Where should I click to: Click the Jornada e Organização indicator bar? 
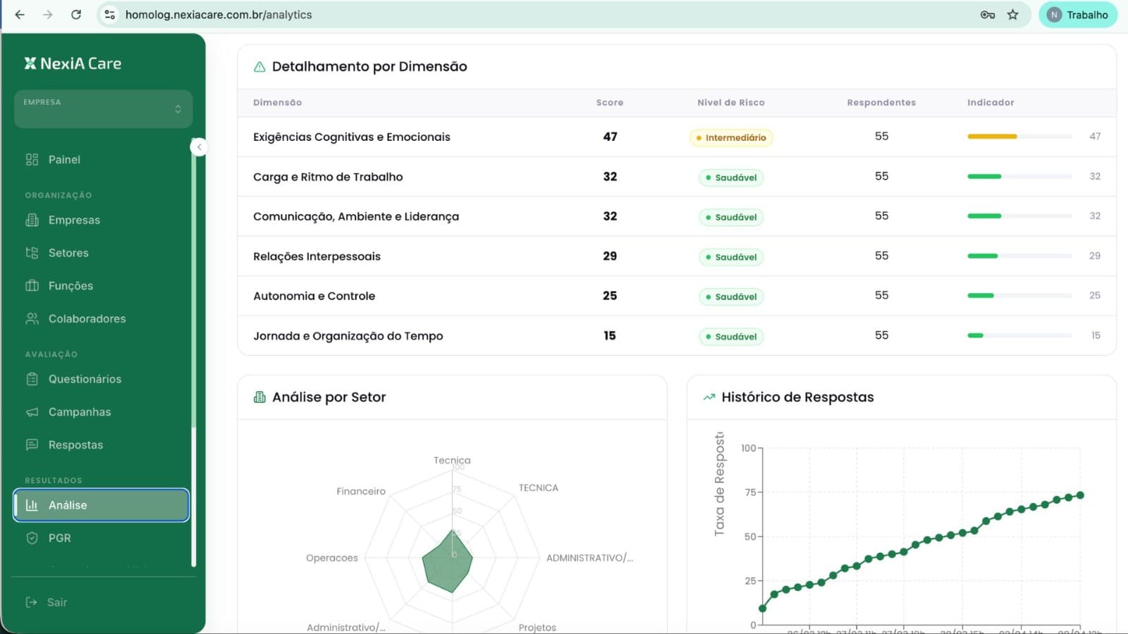(1019, 335)
